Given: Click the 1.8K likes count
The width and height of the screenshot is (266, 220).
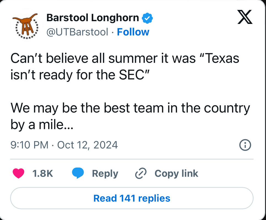Looking at the screenshot, I should (43, 174).
